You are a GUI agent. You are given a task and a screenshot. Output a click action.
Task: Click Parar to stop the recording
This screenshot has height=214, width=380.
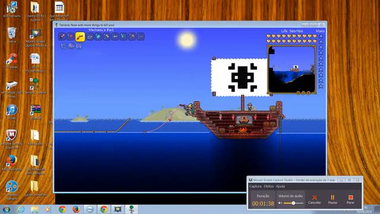350,200
